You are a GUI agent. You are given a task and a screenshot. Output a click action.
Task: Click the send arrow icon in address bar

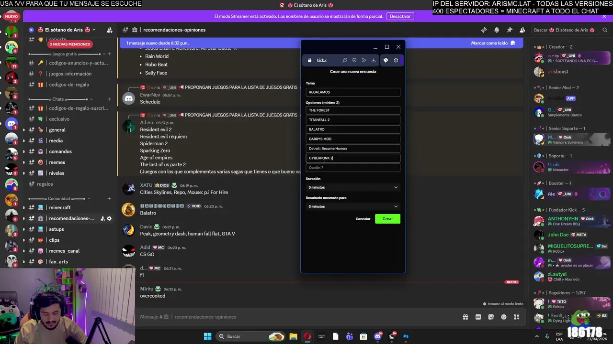pos(364,60)
